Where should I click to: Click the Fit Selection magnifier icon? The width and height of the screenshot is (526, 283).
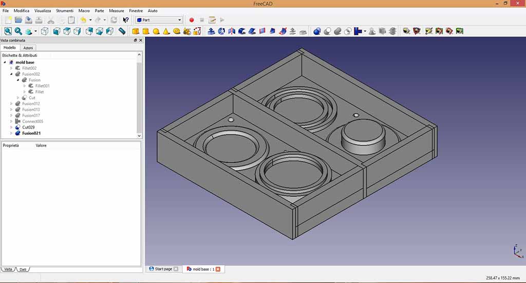click(18, 31)
